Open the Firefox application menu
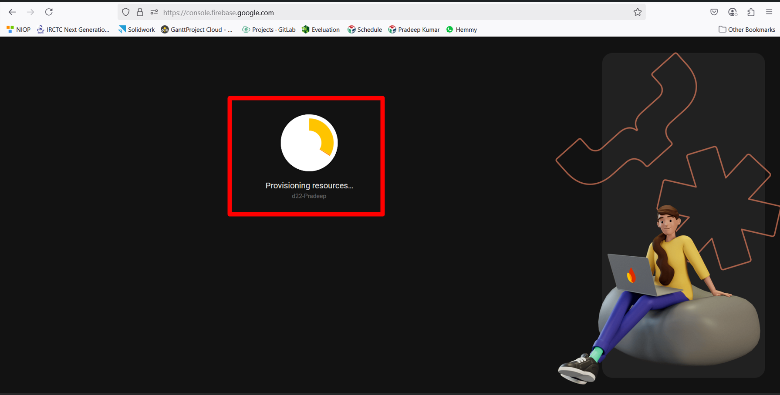This screenshot has width=780, height=395. [769, 12]
